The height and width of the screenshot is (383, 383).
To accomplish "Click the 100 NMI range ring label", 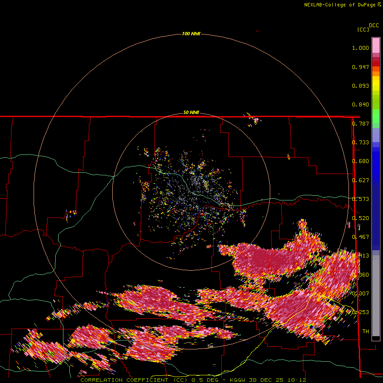I will 191,34.
